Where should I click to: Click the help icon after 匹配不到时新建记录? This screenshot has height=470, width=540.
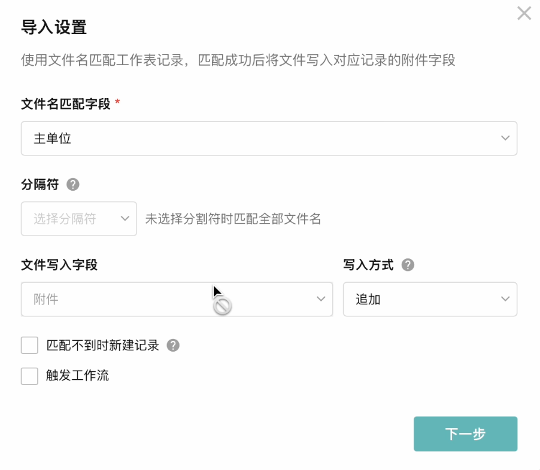(x=173, y=345)
